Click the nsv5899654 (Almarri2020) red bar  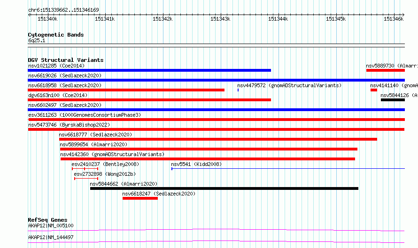coord(209,149)
